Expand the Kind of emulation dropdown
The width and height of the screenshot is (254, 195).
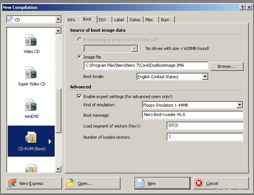239,105
